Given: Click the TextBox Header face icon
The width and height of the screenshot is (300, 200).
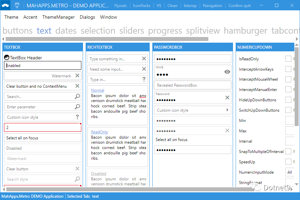Looking at the screenshot, I should pos(7,57).
